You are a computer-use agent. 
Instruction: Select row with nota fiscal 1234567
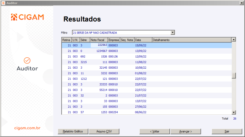(x=147, y=51)
